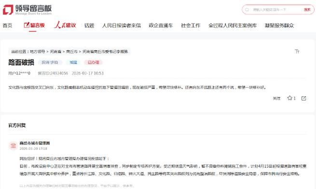The image size is (316, 189).
Task: Click the share icon beside the star
Action: pos(304,98)
